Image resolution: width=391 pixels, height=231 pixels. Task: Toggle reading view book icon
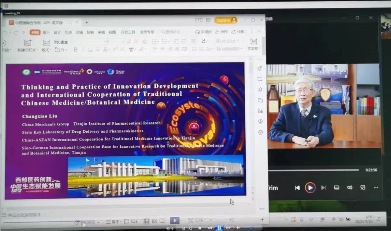tap(162, 221)
